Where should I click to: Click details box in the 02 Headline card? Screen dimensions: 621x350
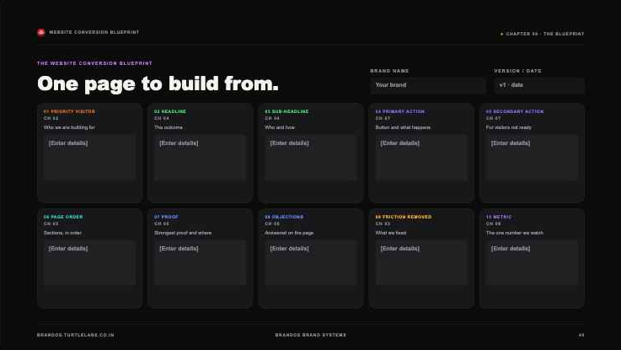pos(200,158)
